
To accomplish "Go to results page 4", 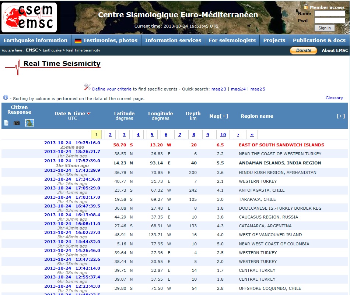I will [x=138, y=135].
